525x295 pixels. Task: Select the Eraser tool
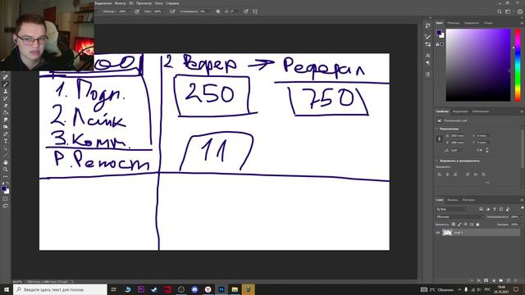pyautogui.click(x=6, y=106)
